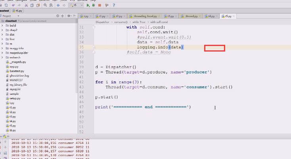Click classtest in the navigation bar
This screenshot has height=159, width=291.
(4, 11)
